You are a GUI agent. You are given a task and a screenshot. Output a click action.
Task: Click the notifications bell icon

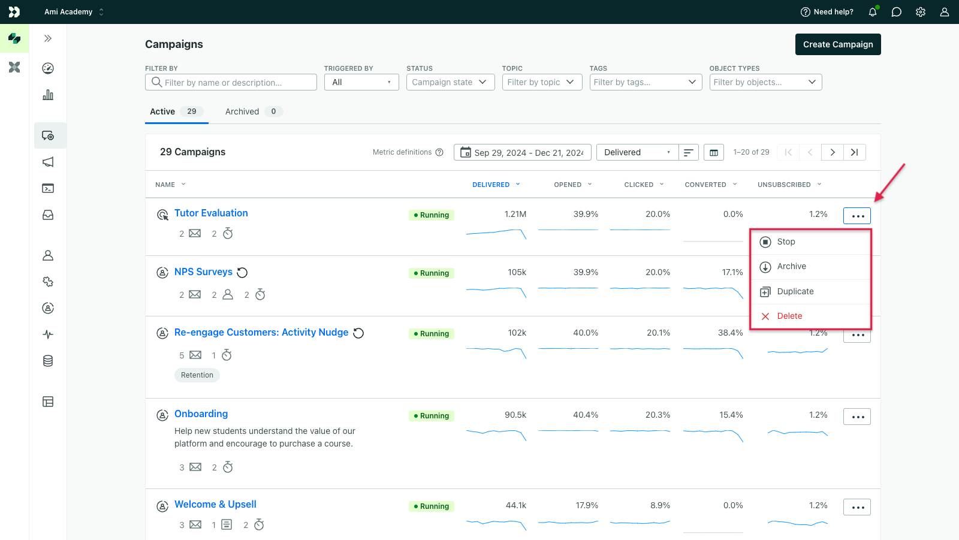[873, 12]
